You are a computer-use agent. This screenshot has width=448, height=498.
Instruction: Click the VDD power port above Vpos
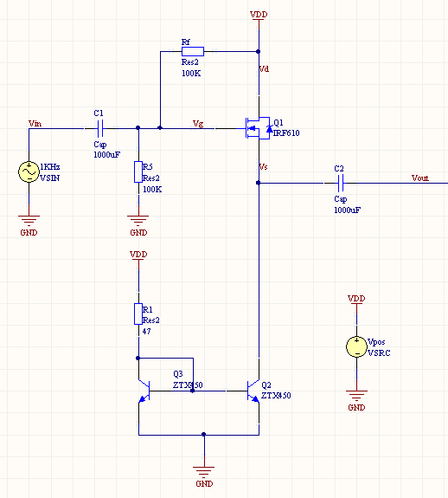356,300
